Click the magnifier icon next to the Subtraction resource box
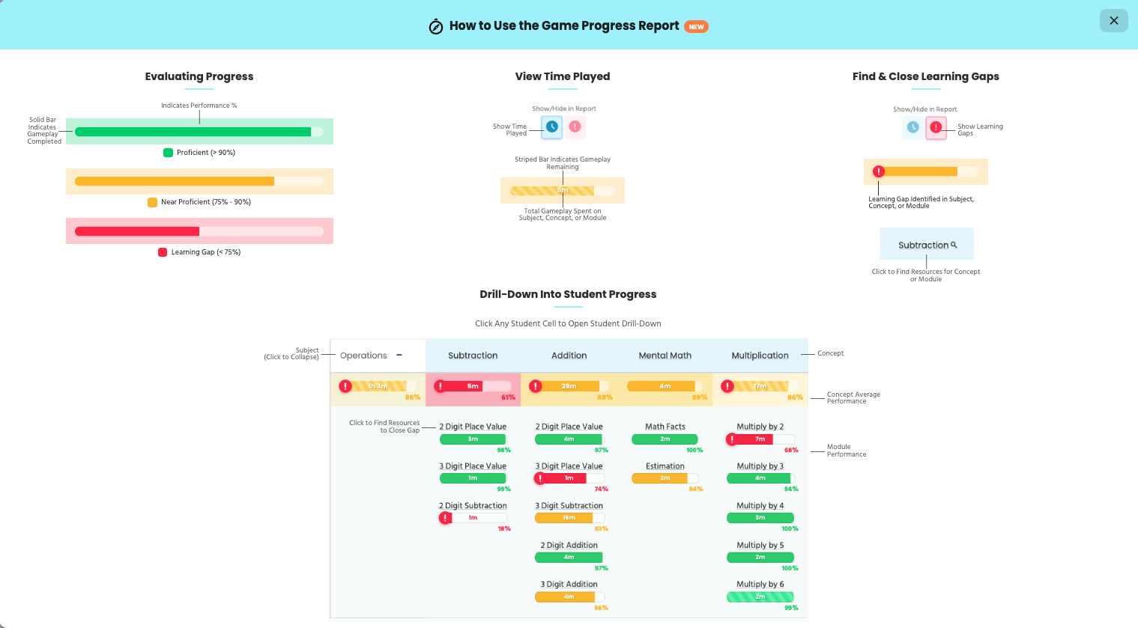This screenshot has width=1138, height=628. [x=954, y=245]
